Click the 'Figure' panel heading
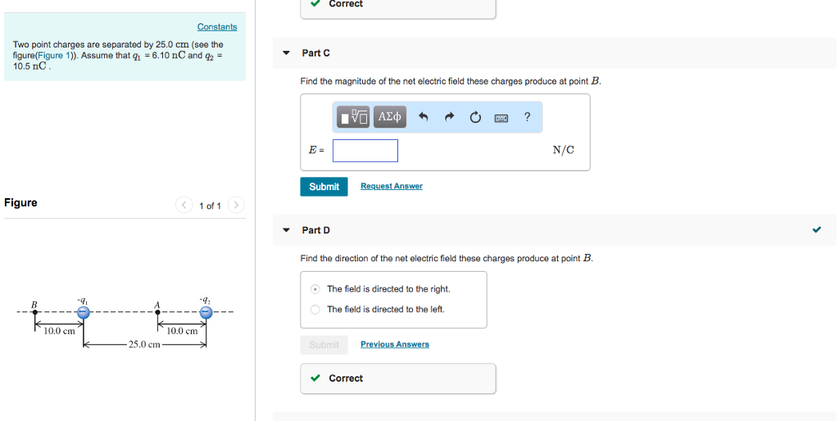The image size is (839, 421). [x=20, y=203]
